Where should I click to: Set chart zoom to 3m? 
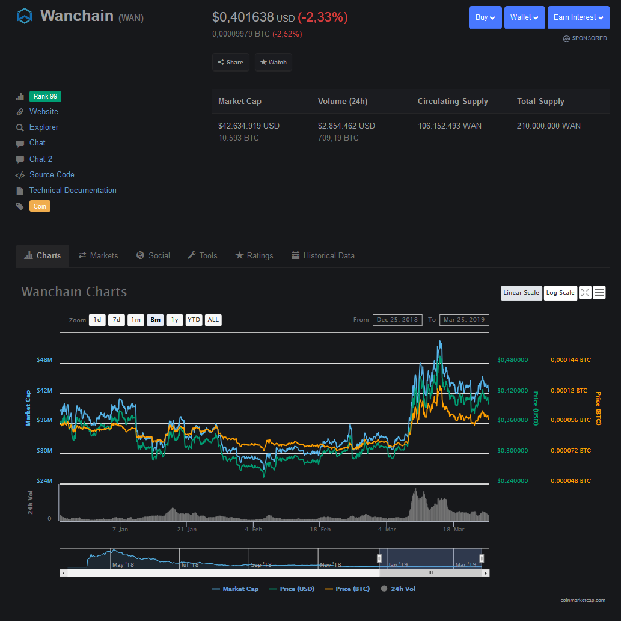point(155,320)
